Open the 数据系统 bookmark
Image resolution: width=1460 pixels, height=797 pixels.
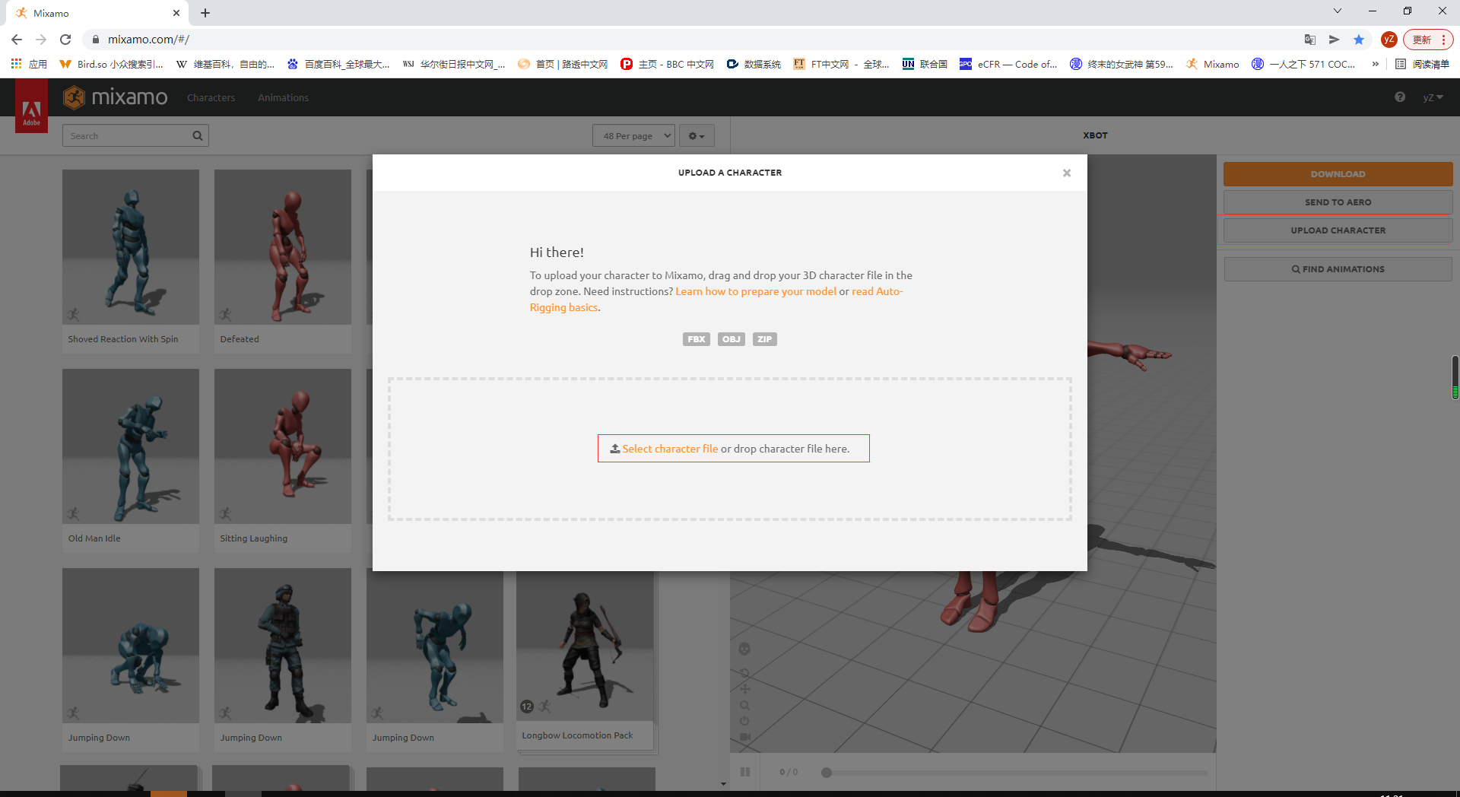coord(754,65)
